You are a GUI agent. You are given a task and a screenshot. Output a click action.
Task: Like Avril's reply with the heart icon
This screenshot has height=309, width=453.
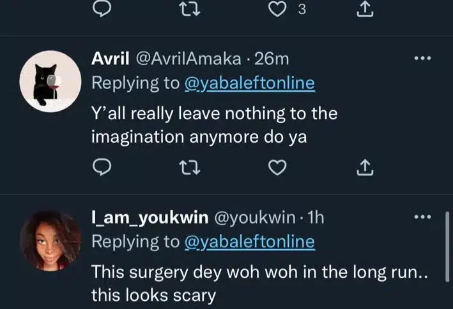277,168
